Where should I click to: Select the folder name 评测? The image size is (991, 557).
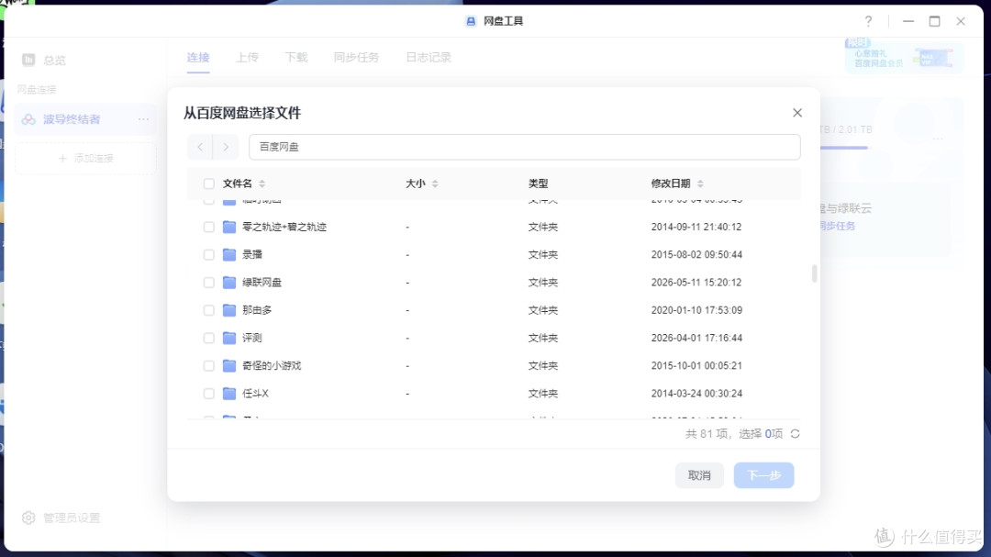pyautogui.click(x=252, y=339)
